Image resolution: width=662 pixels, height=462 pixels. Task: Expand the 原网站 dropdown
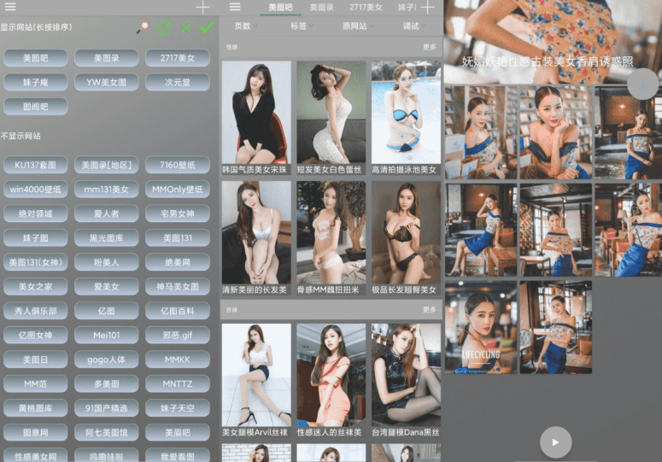[x=358, y=26]
